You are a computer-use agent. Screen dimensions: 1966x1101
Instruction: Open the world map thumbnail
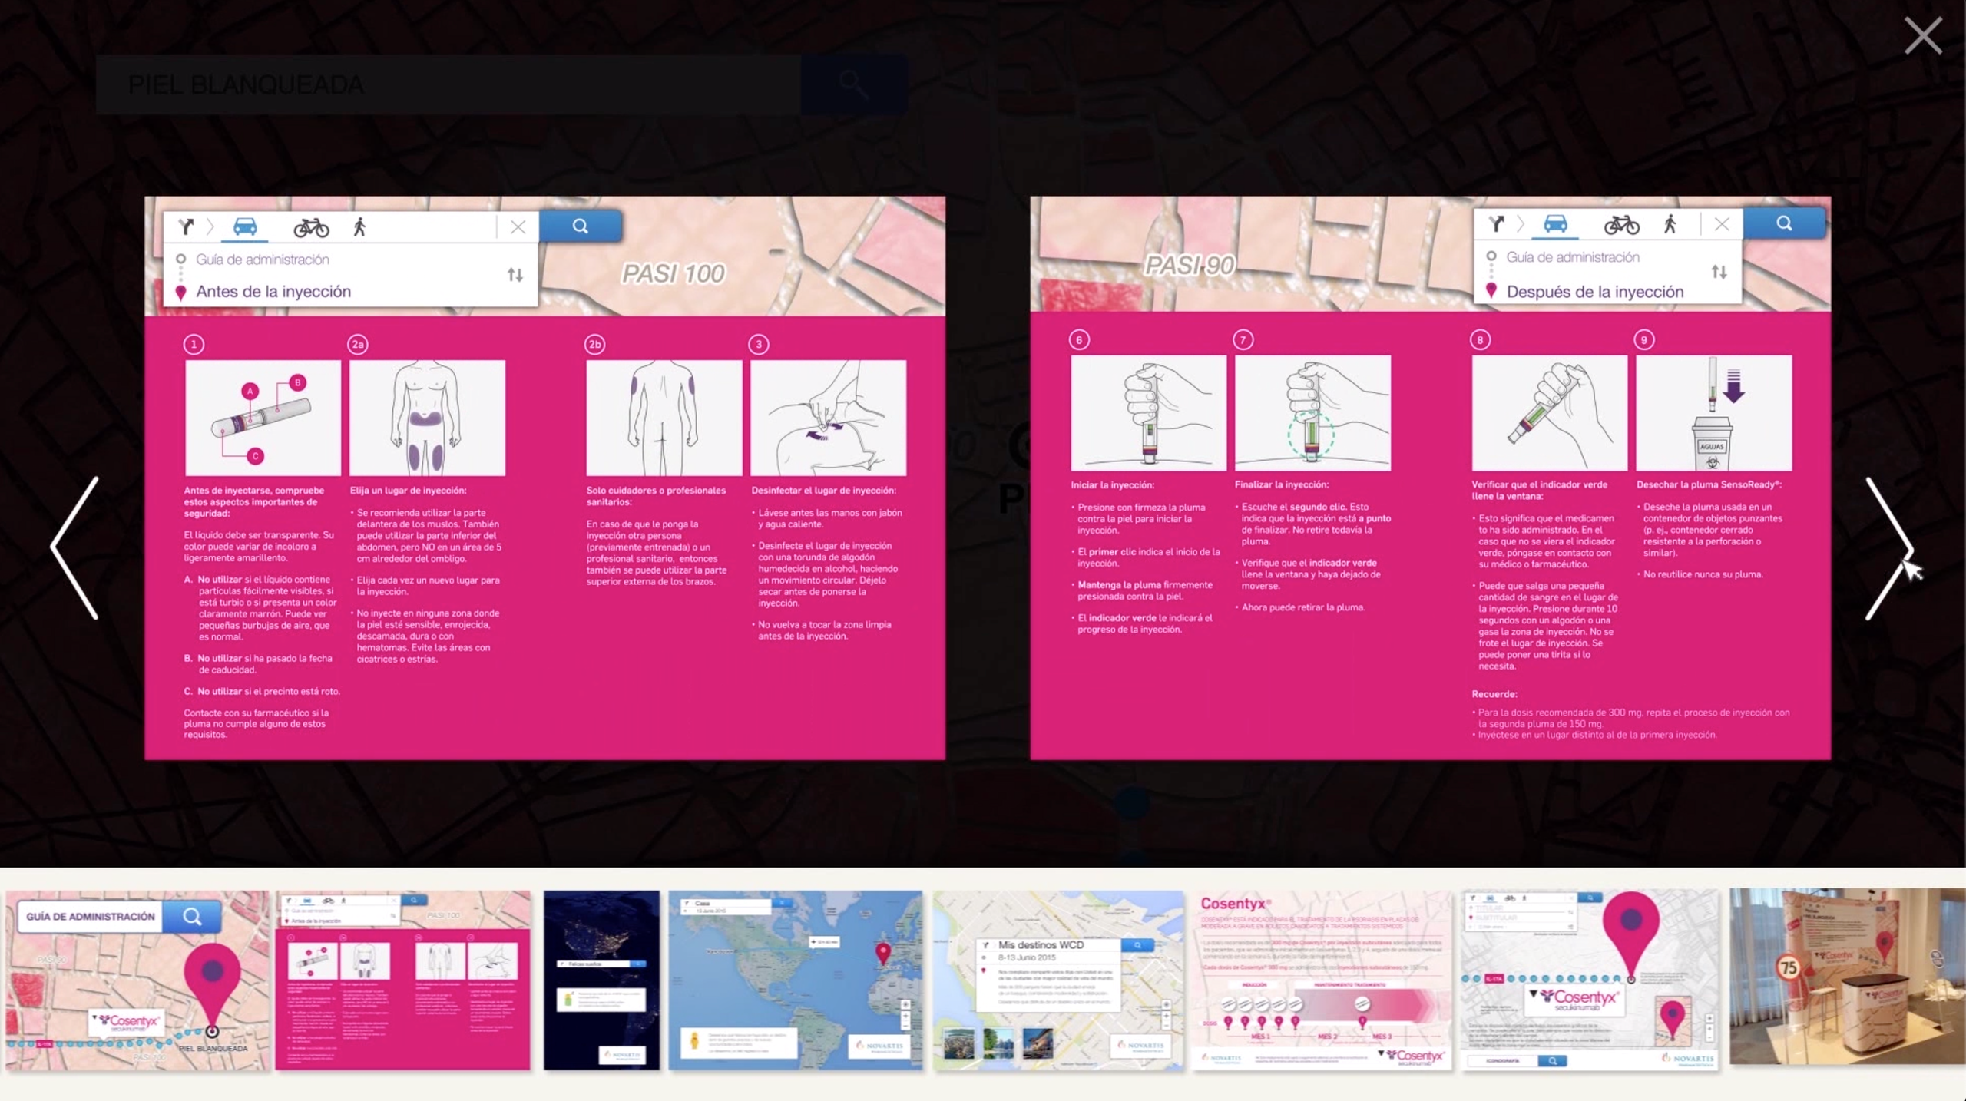tap(795, 980)
